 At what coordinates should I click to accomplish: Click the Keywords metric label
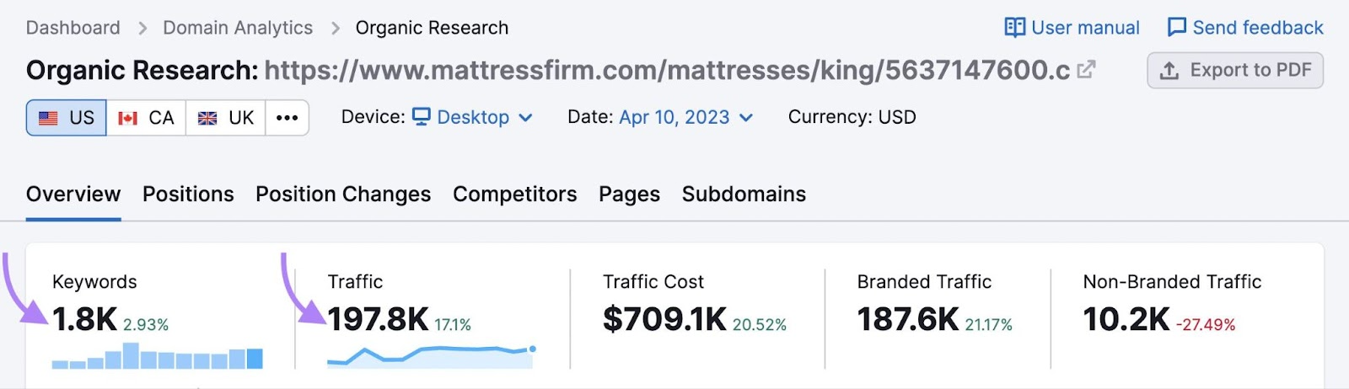point(94,282)
